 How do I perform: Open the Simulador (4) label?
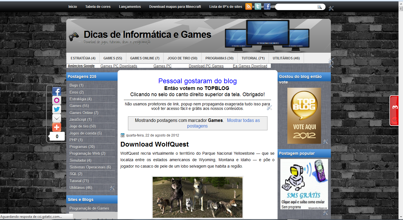[80, 160]
